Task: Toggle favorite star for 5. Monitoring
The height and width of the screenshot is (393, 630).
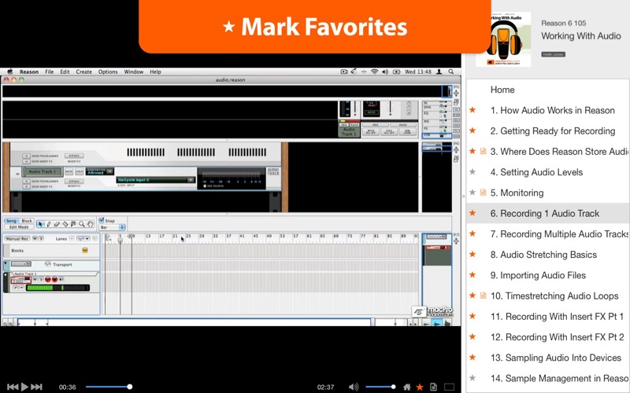Action: [x=473, y=193]
